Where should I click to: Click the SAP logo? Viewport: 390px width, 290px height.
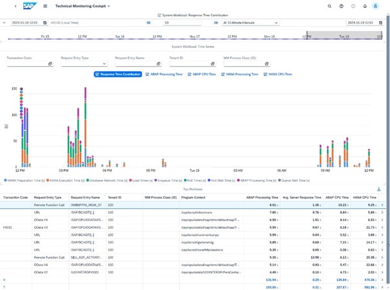tap(30, 6)
